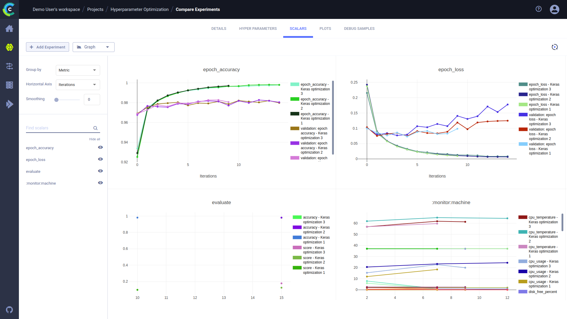Hide the epoch_accuracy scalar with eye icon
Screen dimensions: 567x319
click(100, 147)
